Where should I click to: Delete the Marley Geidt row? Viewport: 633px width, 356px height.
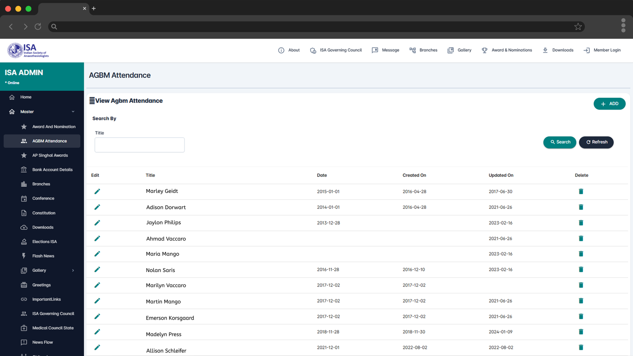pos(581,191)
